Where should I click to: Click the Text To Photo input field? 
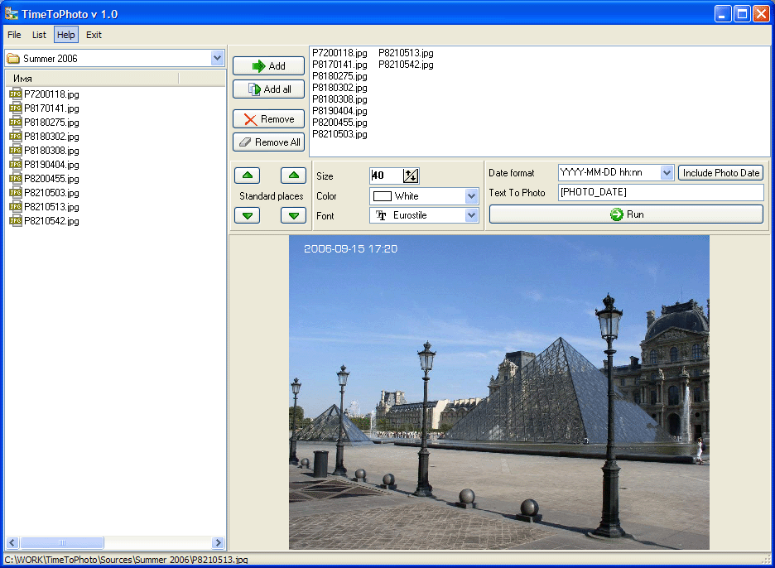pyautogui.click(x=660, y=192)
